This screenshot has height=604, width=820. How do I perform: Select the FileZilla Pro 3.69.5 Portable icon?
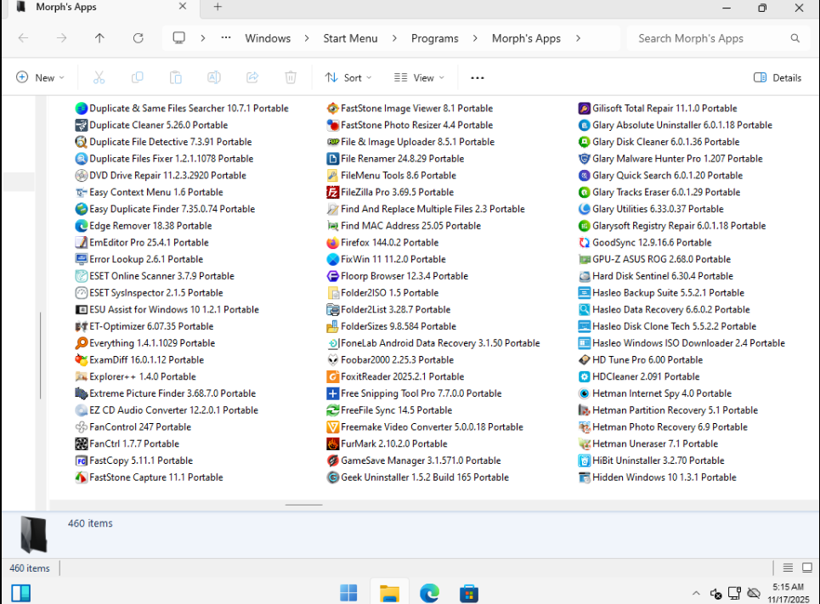point(333,192)
